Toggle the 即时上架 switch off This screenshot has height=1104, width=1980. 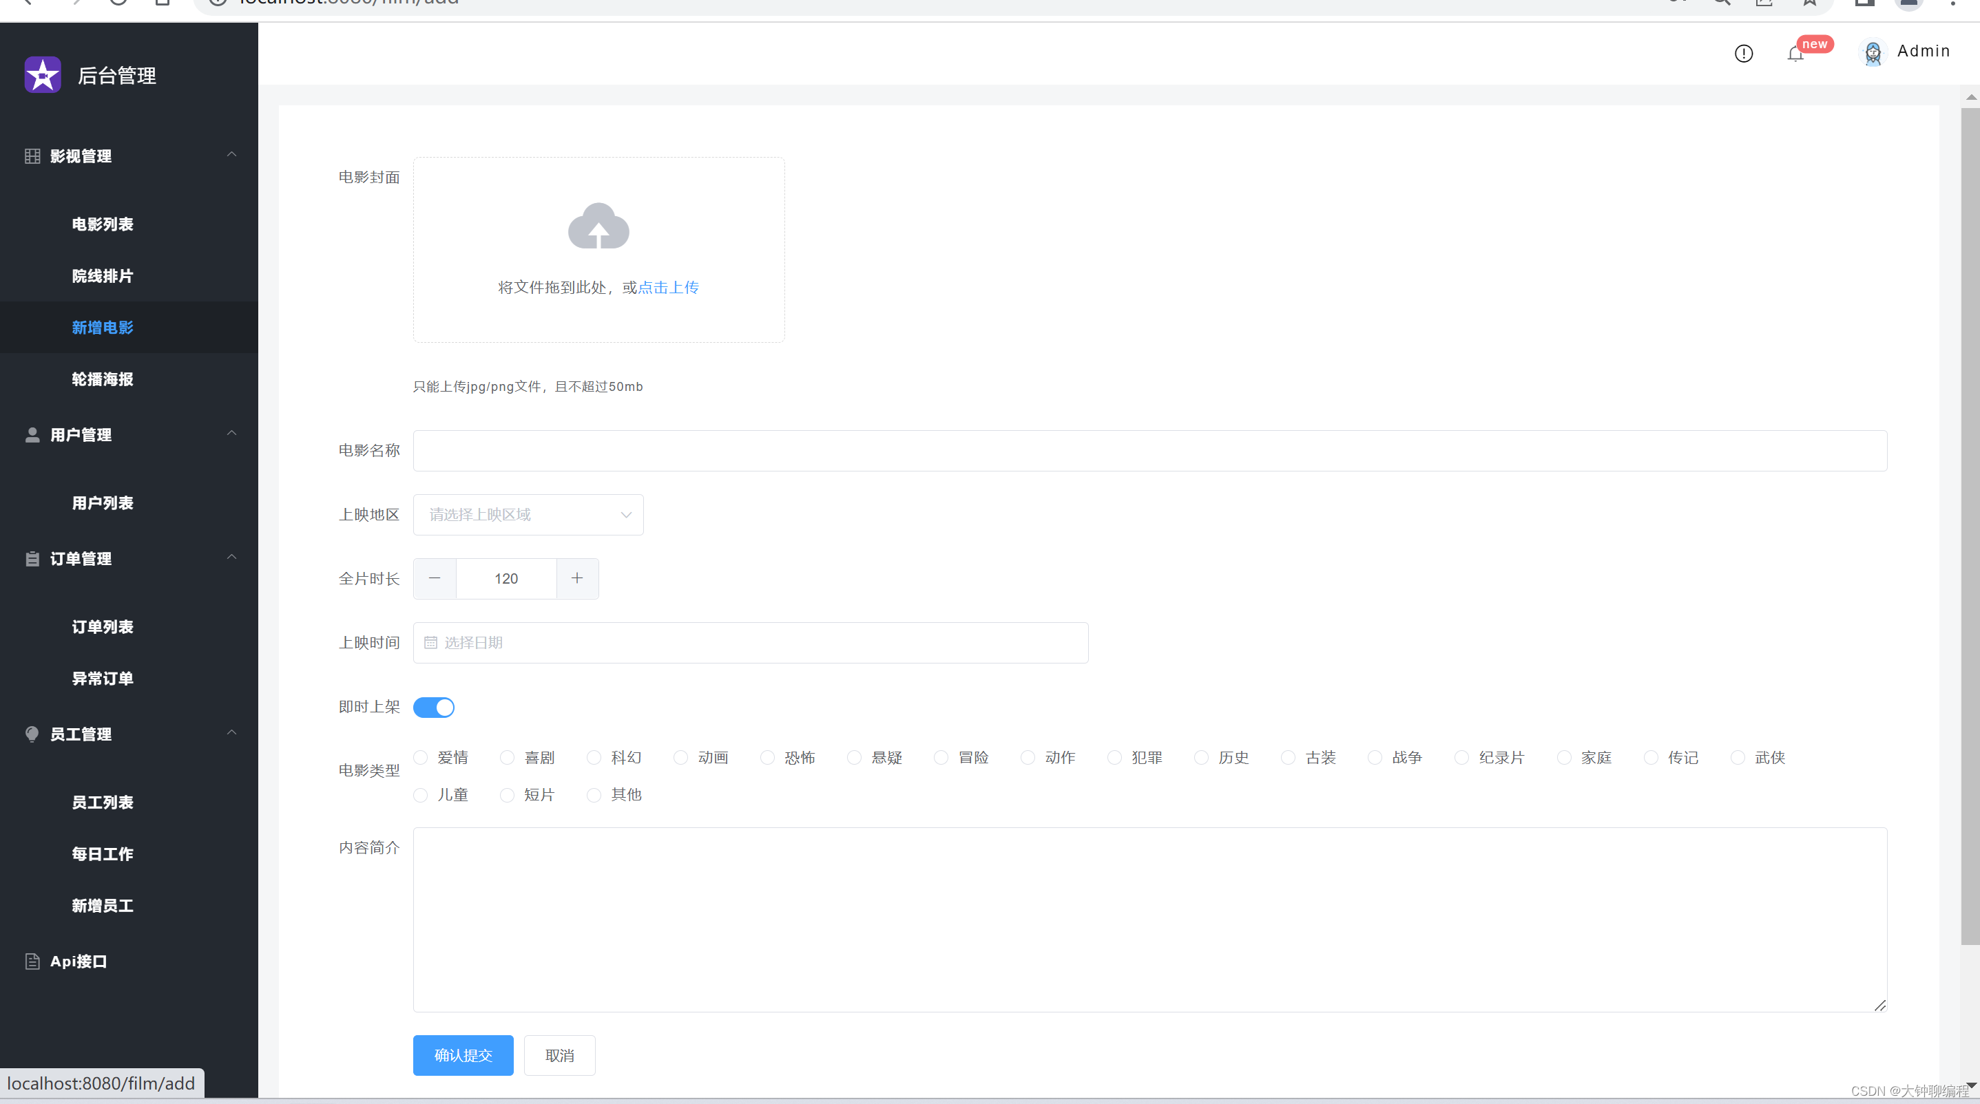point(433,707)
